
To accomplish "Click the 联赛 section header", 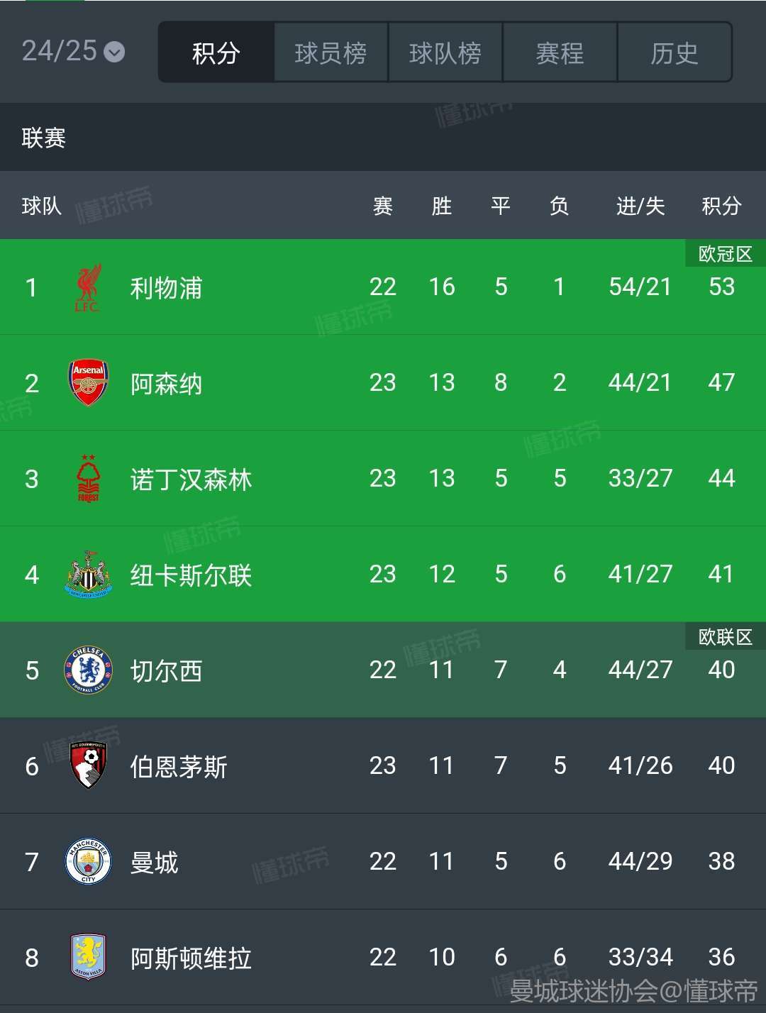I will click(x=44, y=138).
